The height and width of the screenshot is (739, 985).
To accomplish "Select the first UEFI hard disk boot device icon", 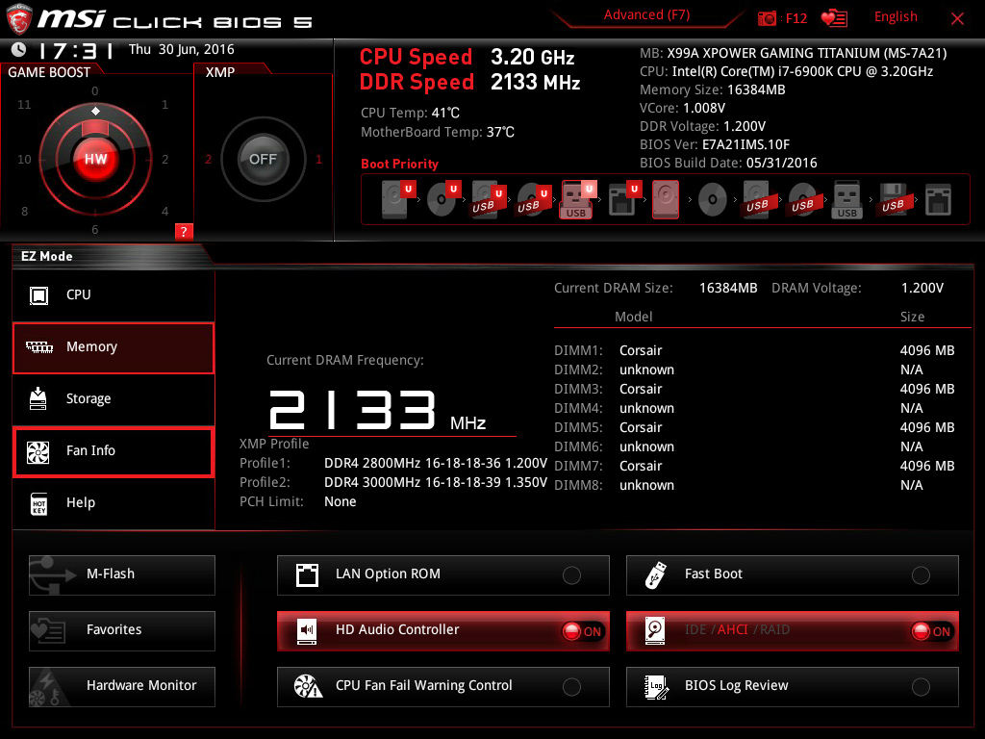I will click(398, 199).
